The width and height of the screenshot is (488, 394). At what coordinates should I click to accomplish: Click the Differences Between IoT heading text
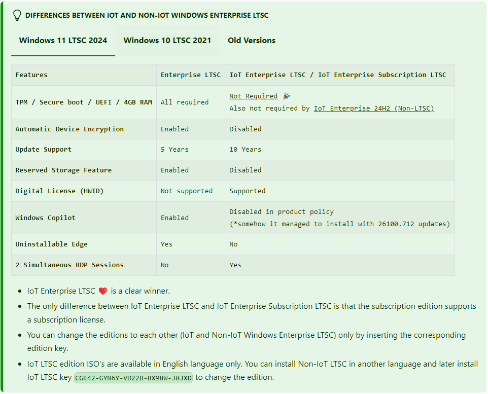(147, 15)
